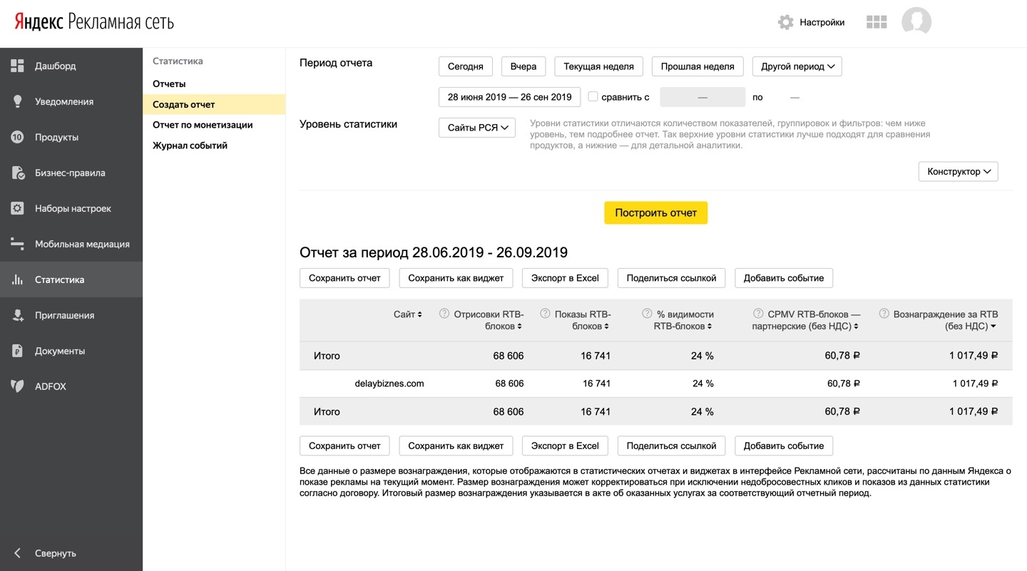Open Отчеты in the Statistics submenu
Image resolution: width=1027 pixels, height=571 pixels.
point(169,84)
